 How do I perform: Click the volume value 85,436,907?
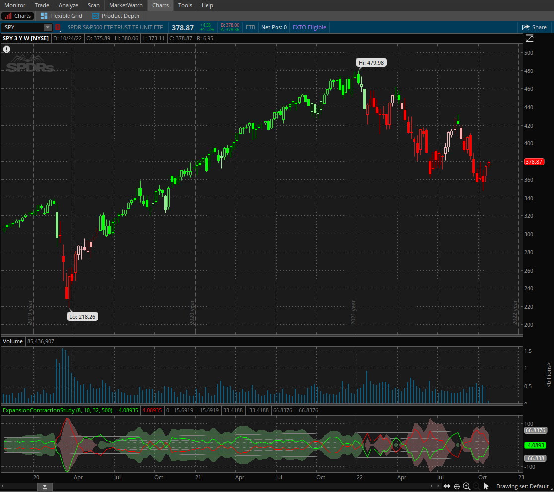pyautogui.click(x=41, y=341)
